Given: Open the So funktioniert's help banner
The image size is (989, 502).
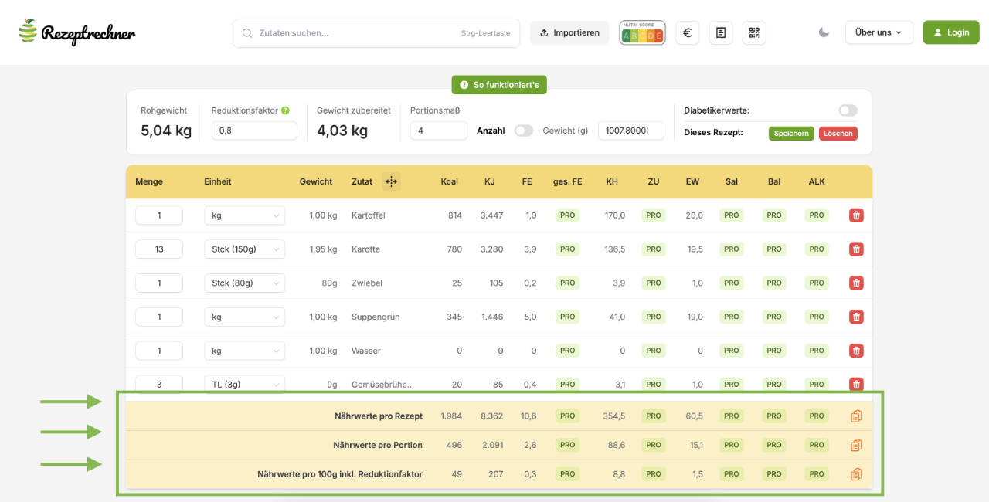Looking at the screenshot, I should click(499, 84).
